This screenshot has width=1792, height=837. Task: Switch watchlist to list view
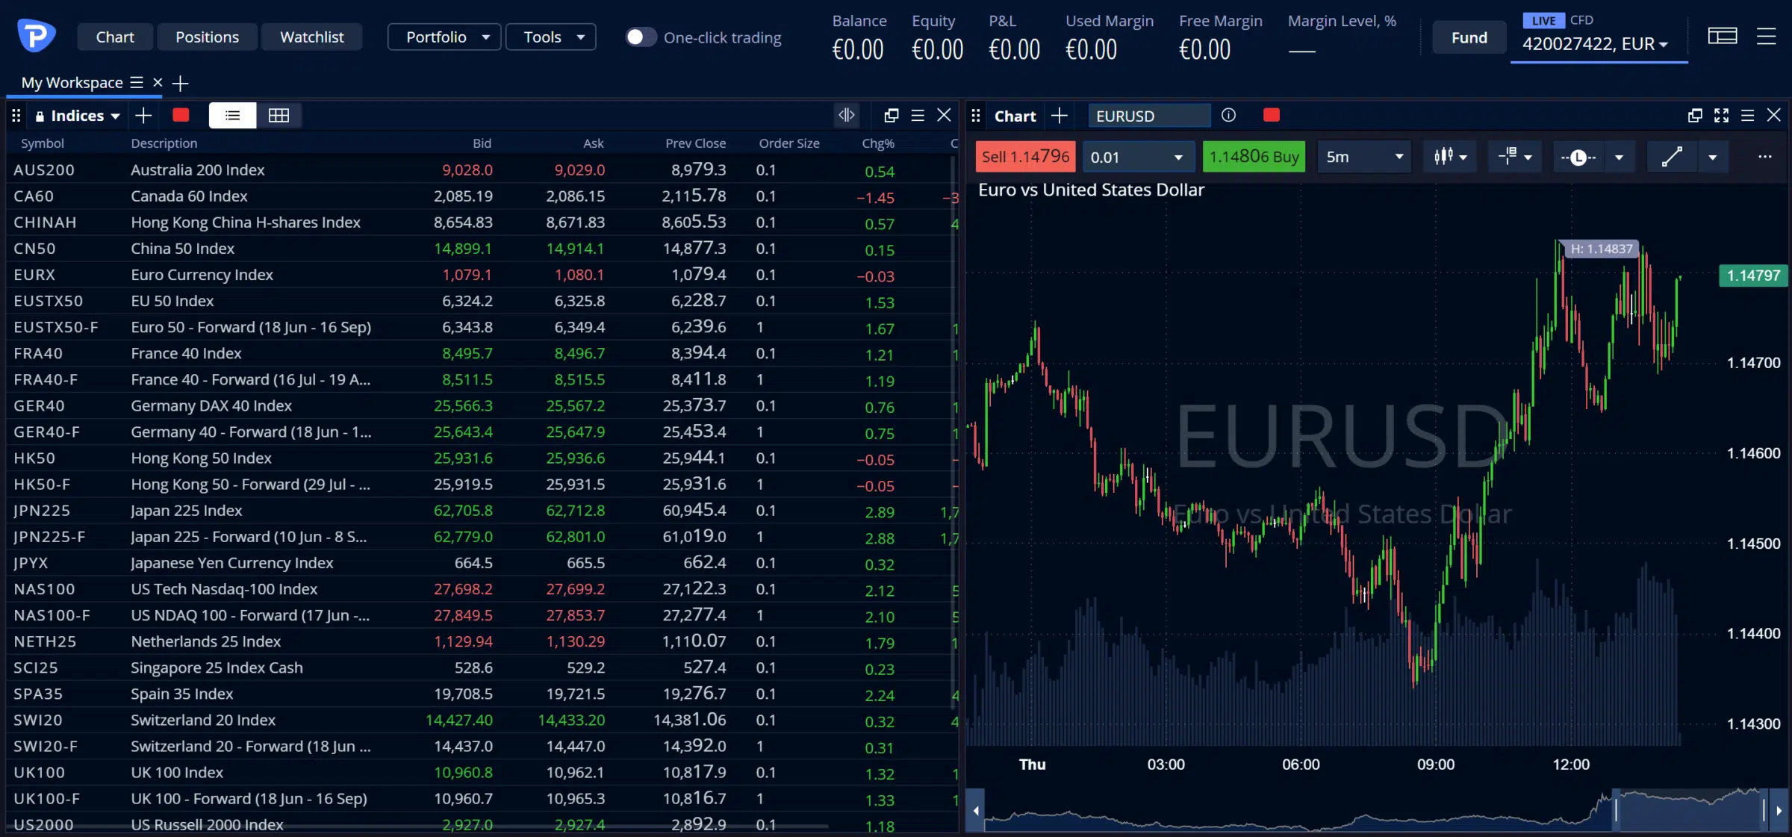(x=232, y=115)
